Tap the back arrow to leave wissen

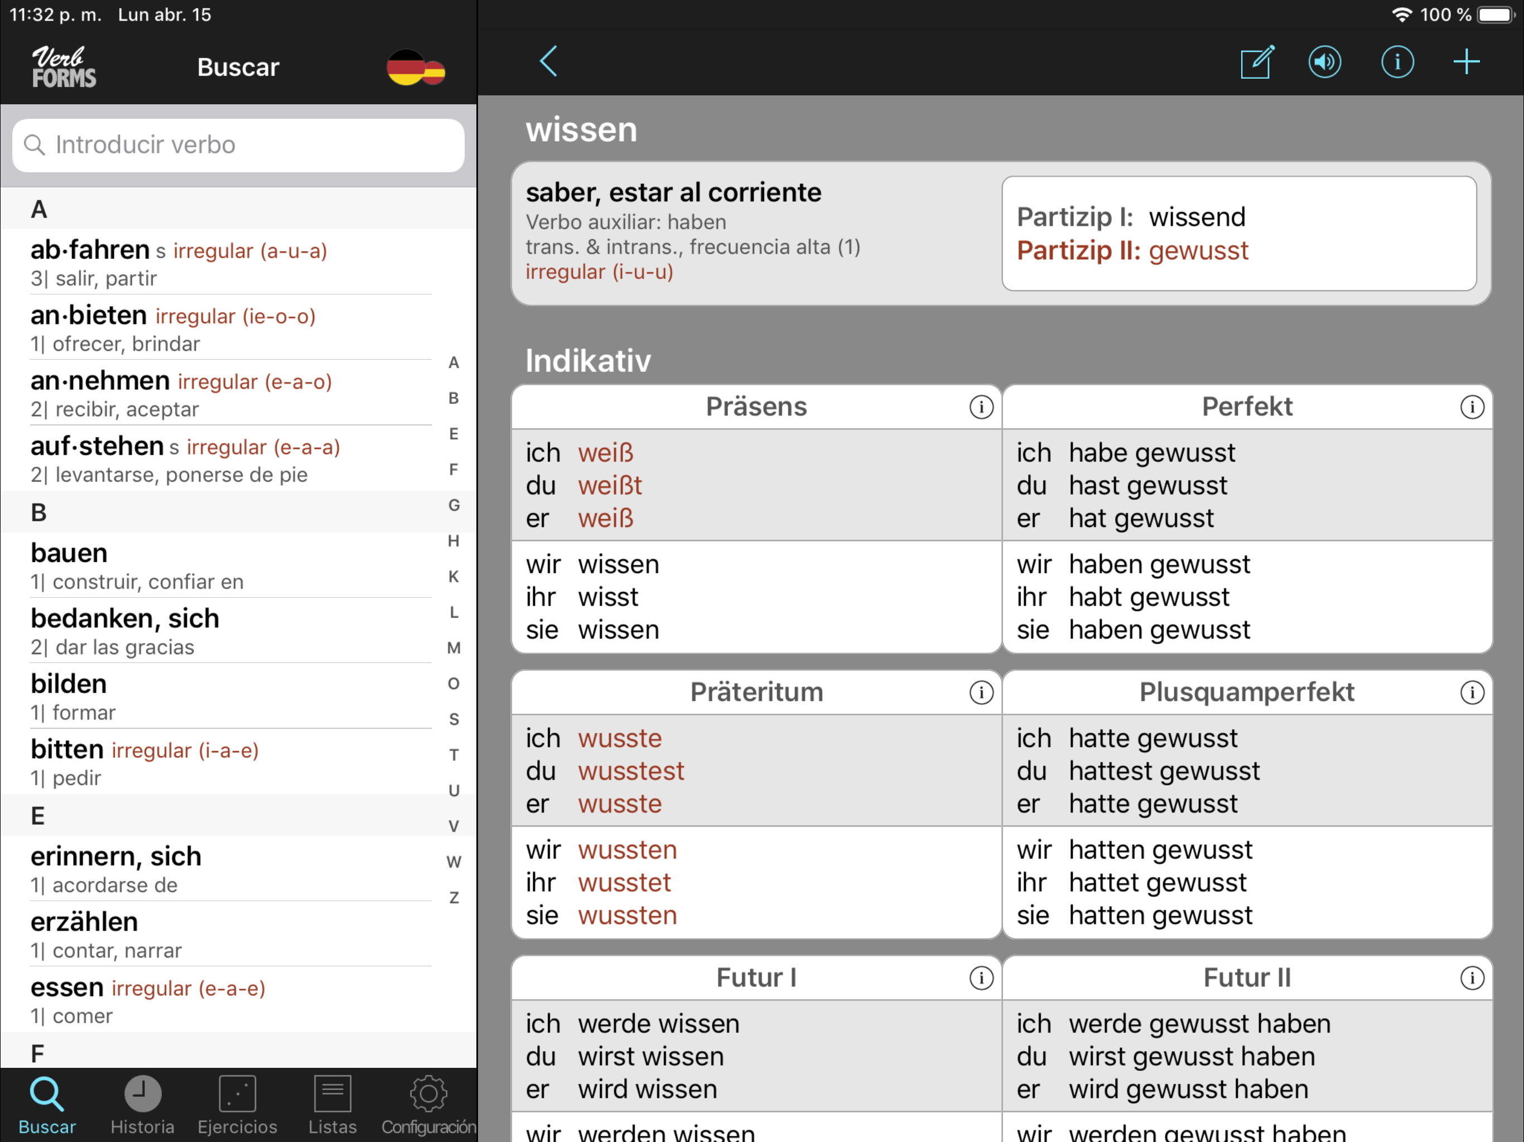[x=548, y=62]
